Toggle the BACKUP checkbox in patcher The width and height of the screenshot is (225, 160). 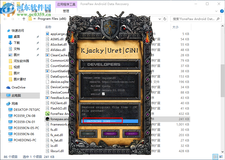103,94
